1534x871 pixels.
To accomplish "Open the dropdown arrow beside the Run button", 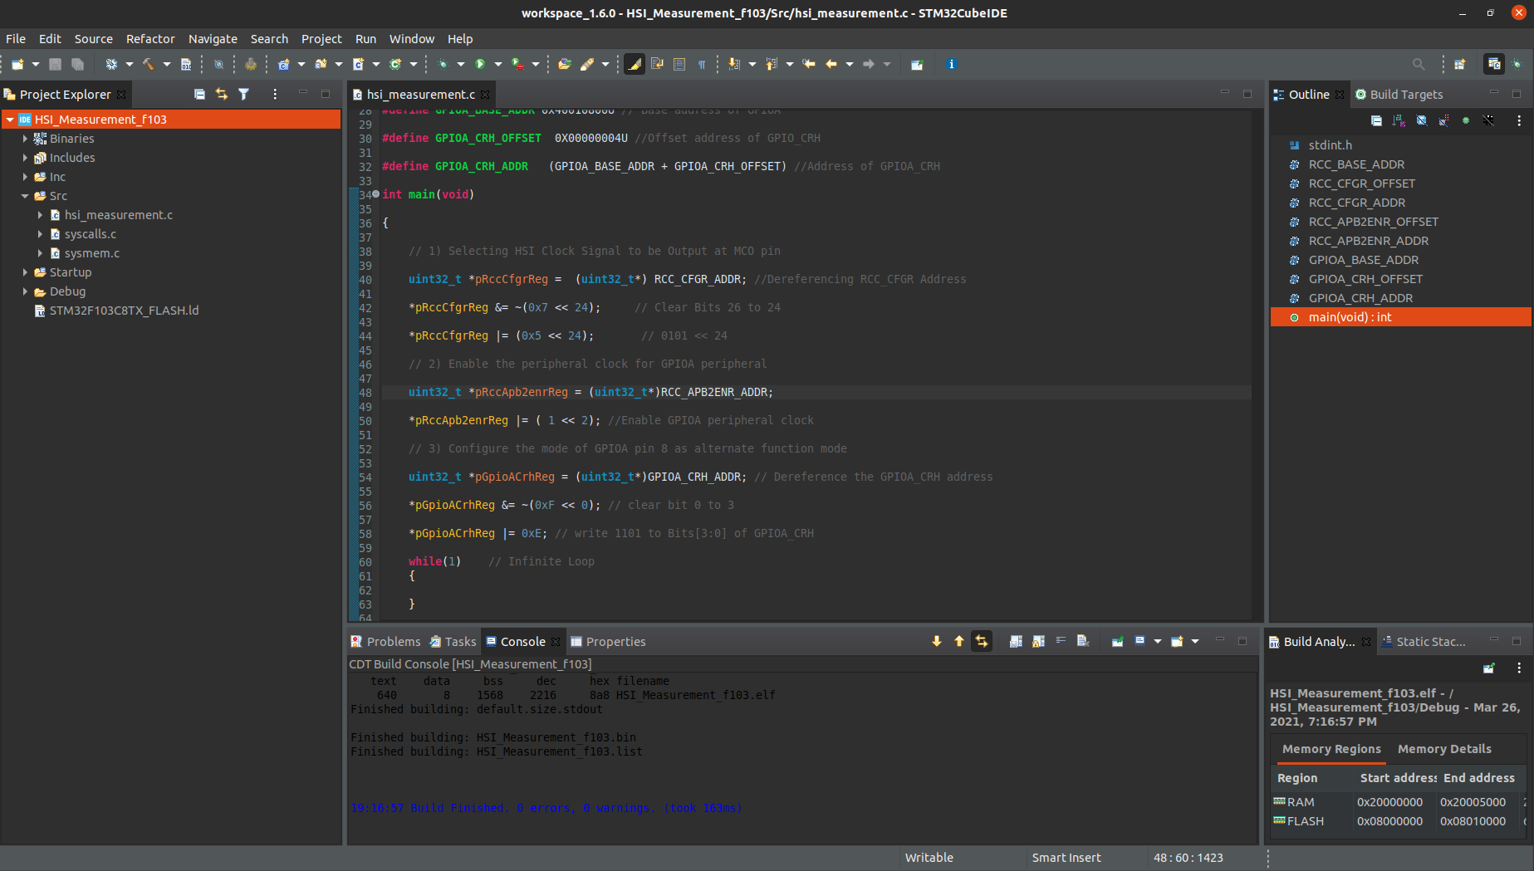I will click(498, 64).
